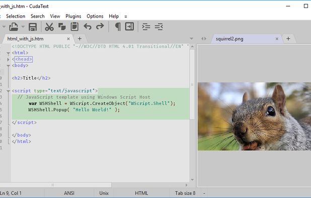The width and height of the screenshot is (311, 198).
Task: Open the Search menu
Action: click(37, 16)
